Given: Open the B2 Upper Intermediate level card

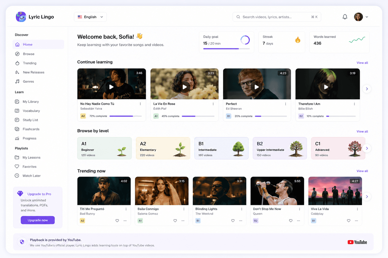Looking at the screenshot, I should pos(280,148).
